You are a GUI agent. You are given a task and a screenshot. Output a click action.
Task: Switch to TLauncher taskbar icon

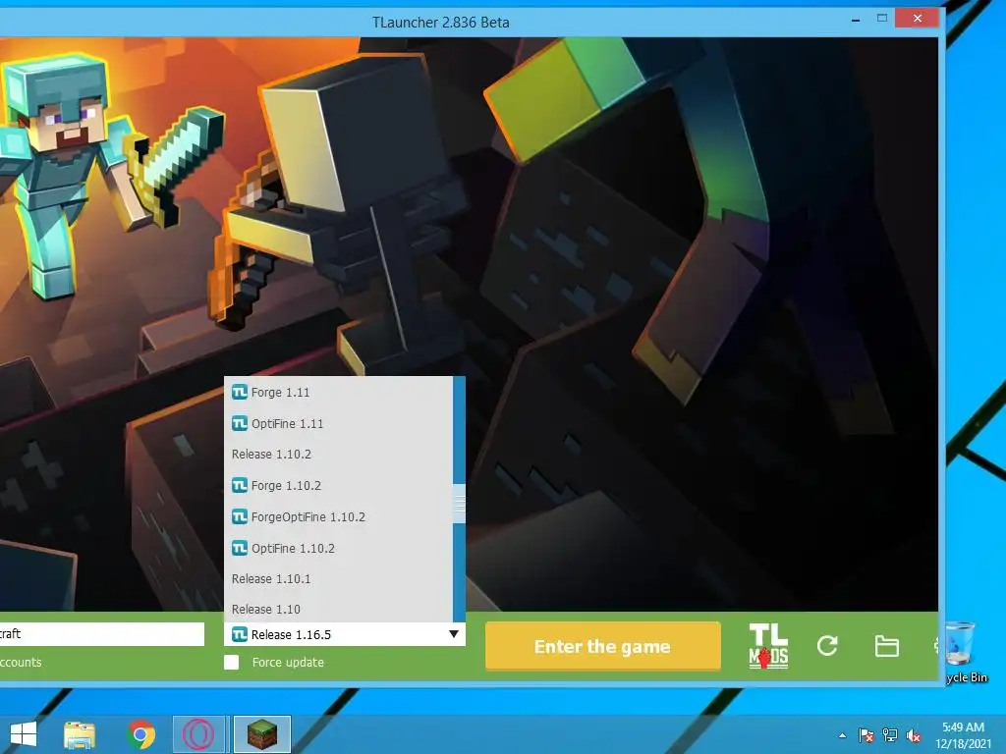(262, 734)
